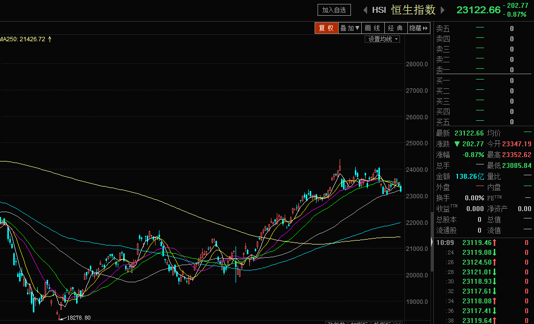Screen dimensions: 534x324
Task: Open the 叠加 overlay dropdown
Action: 350,28
